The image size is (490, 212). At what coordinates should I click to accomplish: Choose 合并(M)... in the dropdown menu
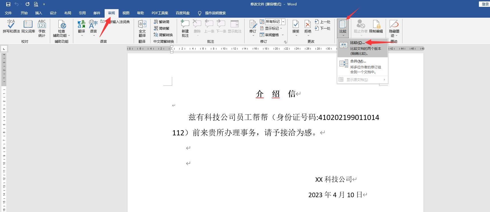(363, 66)
